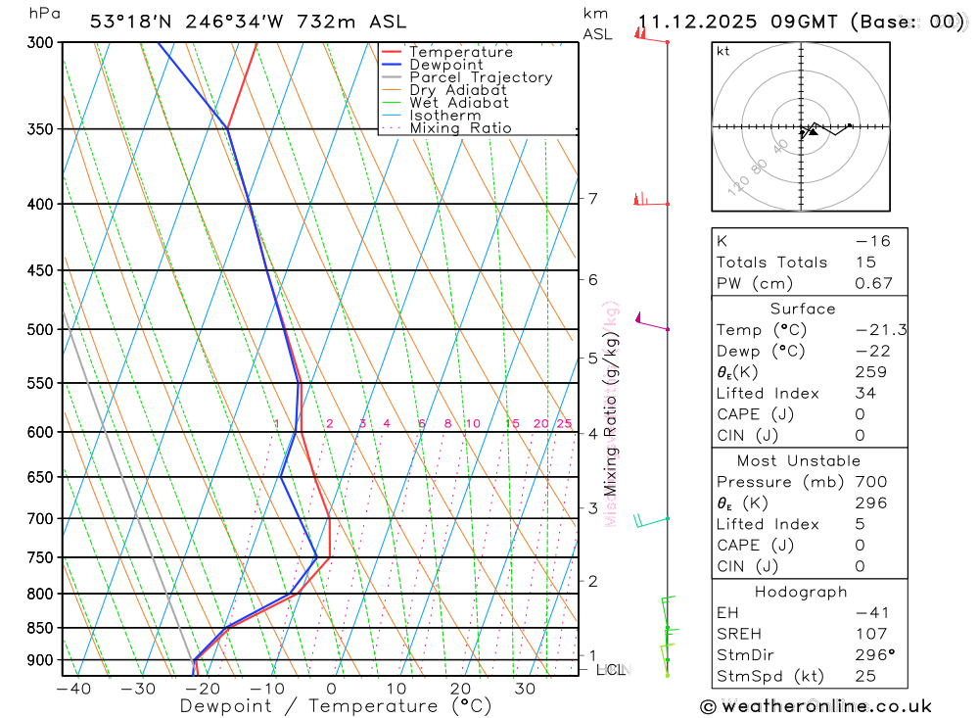Click the Surface section heading
Viewport: 979px width, 718px height.
(x=803, y=309)
